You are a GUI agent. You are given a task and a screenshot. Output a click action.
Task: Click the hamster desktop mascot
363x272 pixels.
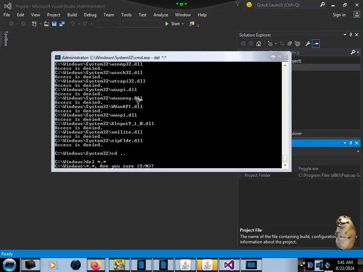(x=346, y=232)
